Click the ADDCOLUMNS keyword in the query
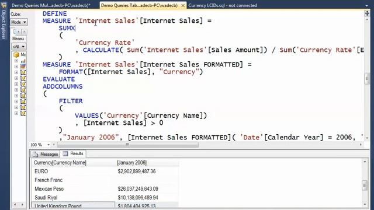The height and width of the screenshot is (210, 374). pyautogui.click(x=63, y=86)
